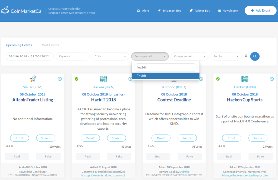Viewport: 278px width, 180px height.
Task: Switch to Upcoming Events tab
Action: tap(19, 45)
